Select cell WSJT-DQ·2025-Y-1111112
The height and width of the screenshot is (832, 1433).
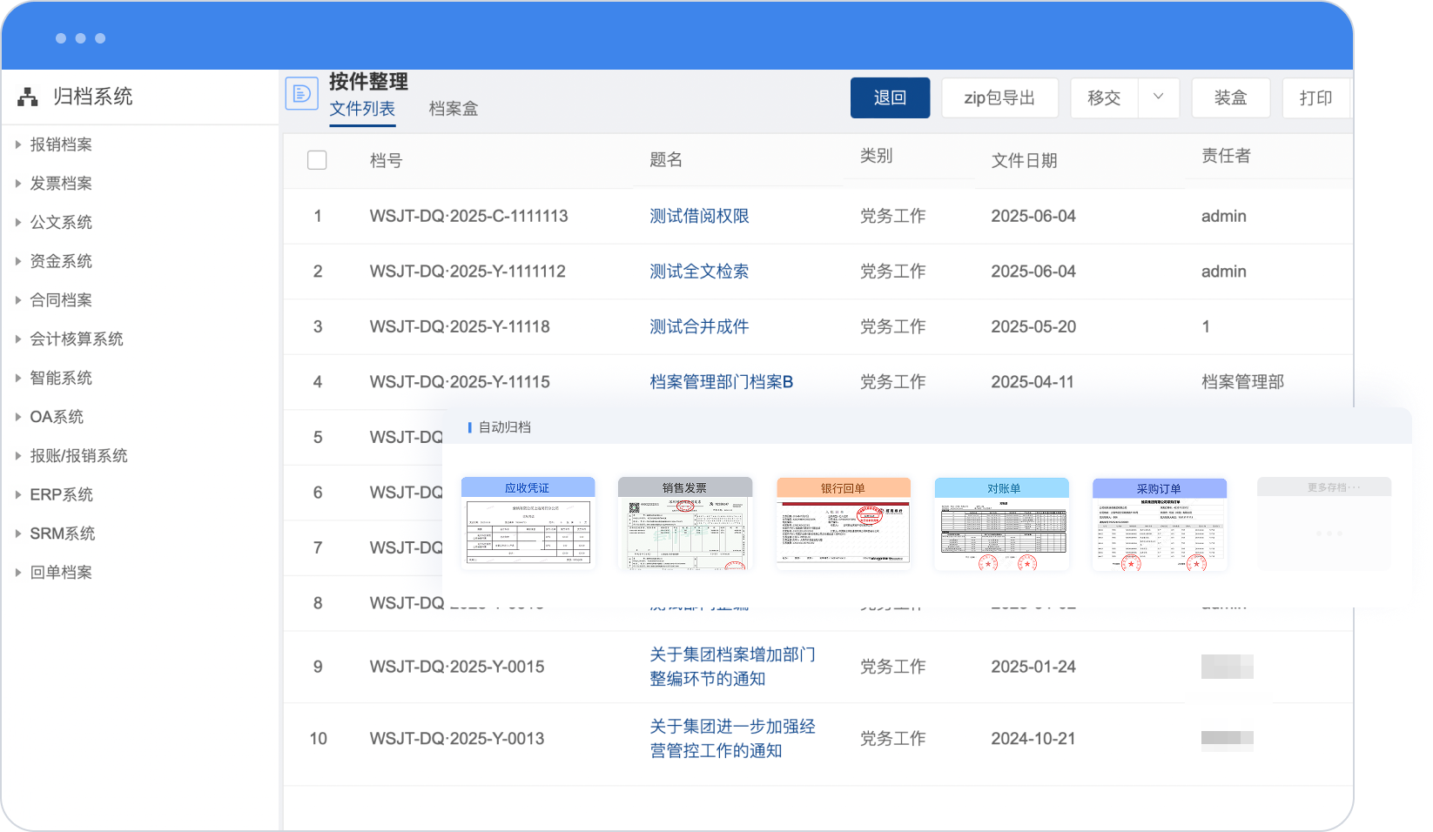(x=468, y=272)
